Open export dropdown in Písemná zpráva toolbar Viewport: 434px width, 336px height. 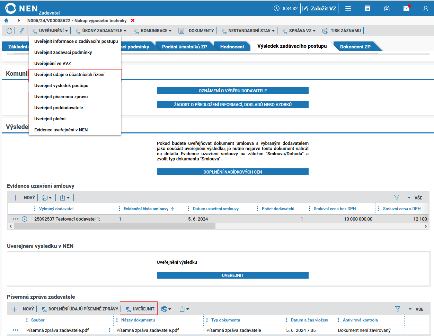pyautogui.click(x=185, y=309)
